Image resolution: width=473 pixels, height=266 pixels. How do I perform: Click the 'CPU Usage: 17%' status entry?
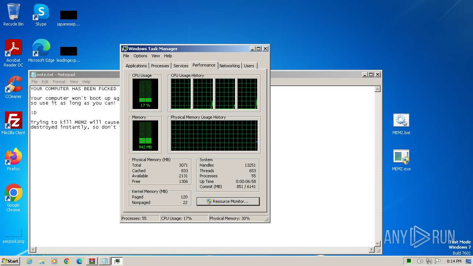(184, 218)
